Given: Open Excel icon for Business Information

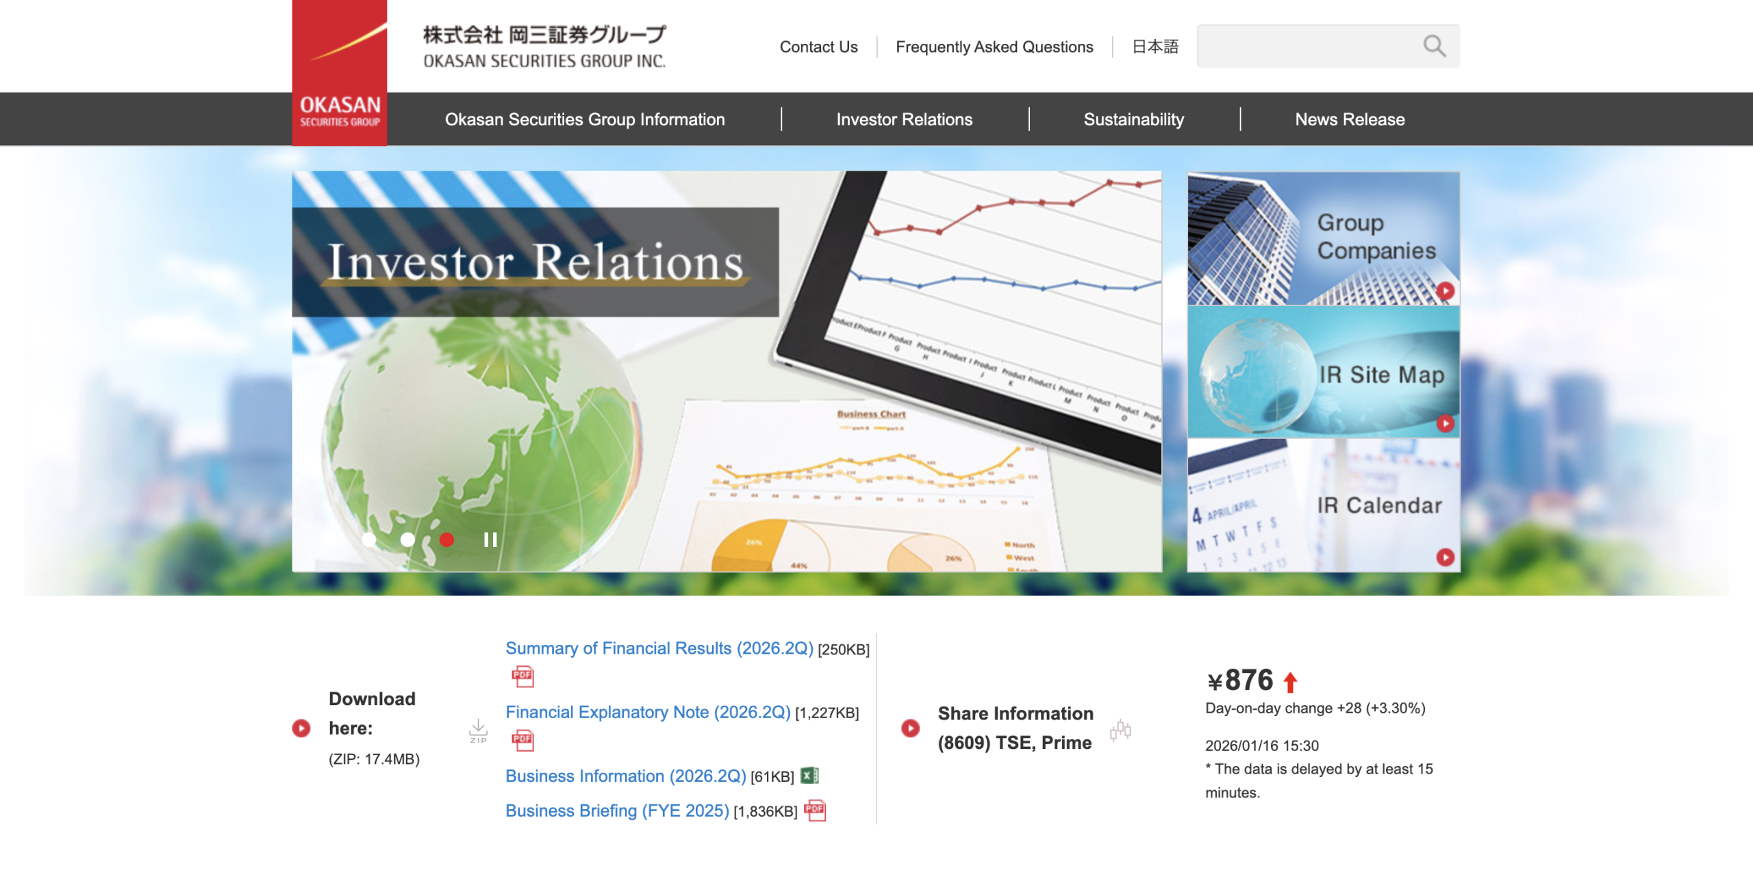Looking at the screenshot, I should pos(809,776).
